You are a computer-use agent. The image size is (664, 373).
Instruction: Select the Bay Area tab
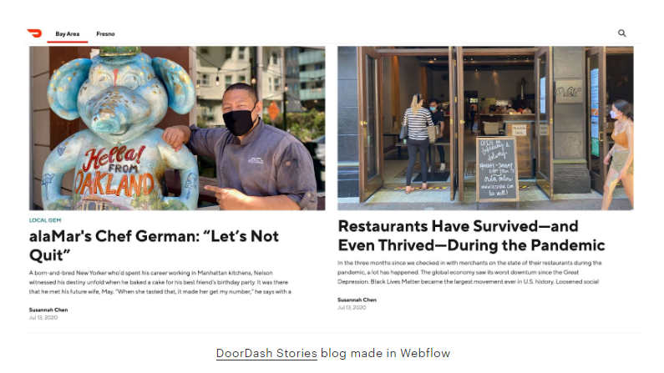point(68,34)
